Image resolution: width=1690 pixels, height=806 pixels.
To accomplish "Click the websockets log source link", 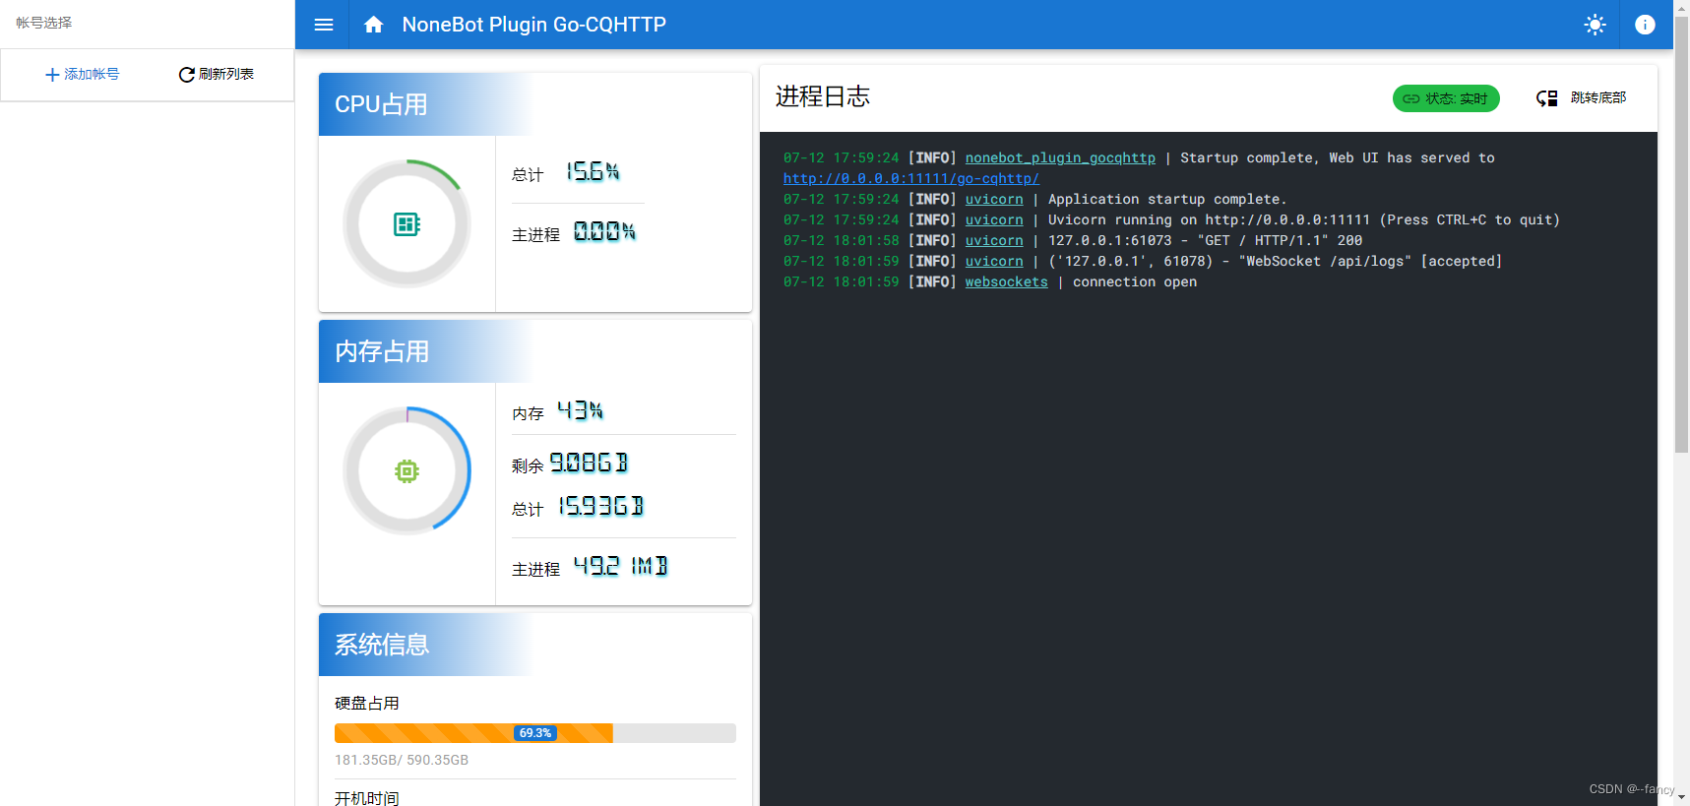I will pyautogui.click(x=1006, y=281).
